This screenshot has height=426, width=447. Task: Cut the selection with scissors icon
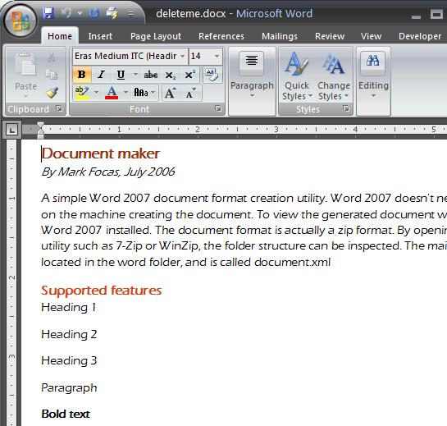tap(52, 57)
